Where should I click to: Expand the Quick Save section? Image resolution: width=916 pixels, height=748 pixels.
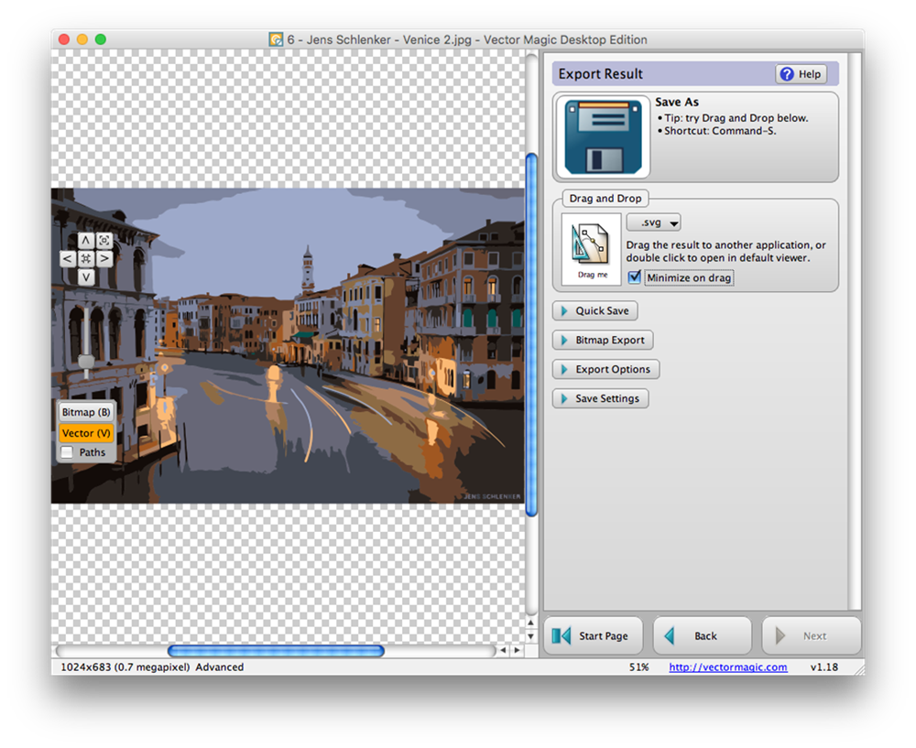pos(594,310)
